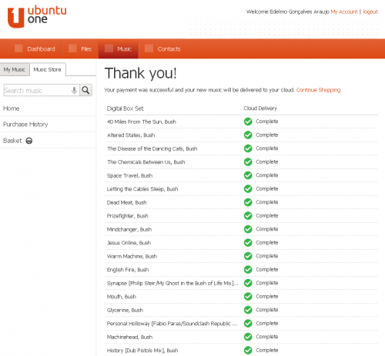Select the track Warm Machine, Bush
The image size is (385, 356).
pos(132,256)
